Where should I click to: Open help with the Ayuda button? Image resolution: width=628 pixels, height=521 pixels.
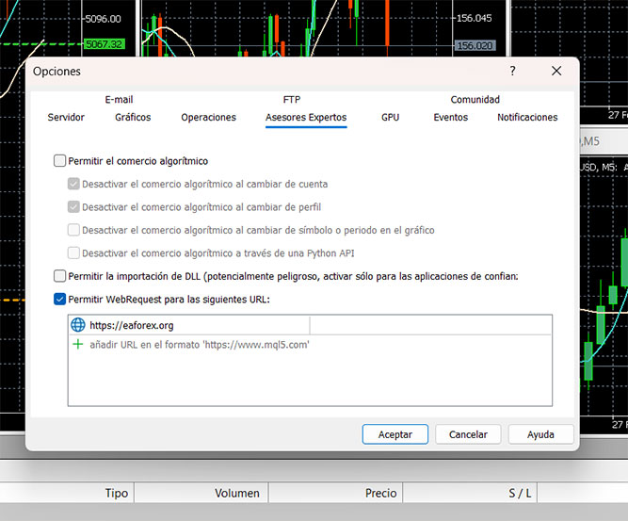point(540,434)
